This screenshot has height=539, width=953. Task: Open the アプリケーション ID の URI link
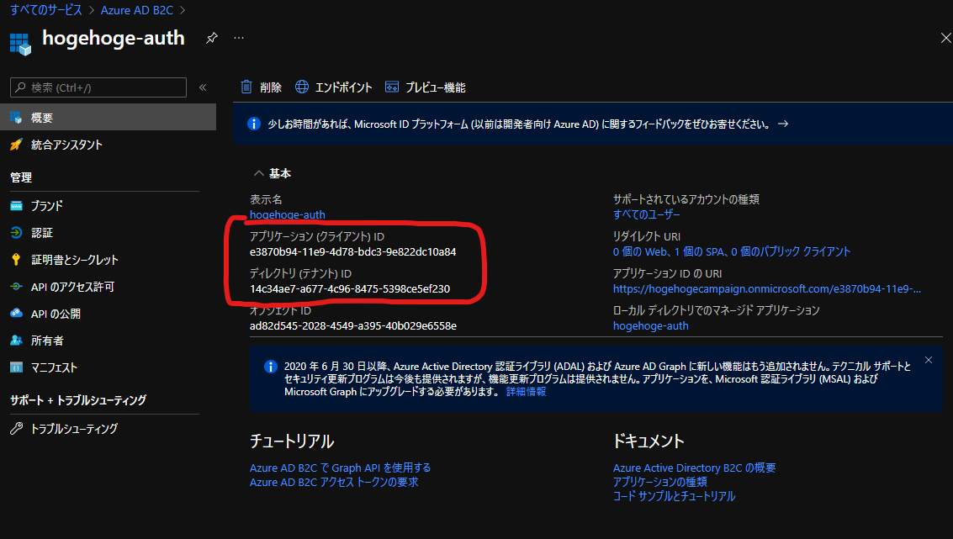(x=767, y=288)
